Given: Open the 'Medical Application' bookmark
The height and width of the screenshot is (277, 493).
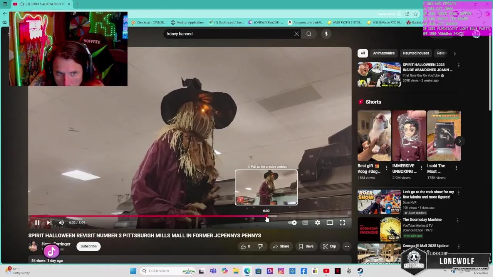Looking at the screenshot, I should (187, 23).
